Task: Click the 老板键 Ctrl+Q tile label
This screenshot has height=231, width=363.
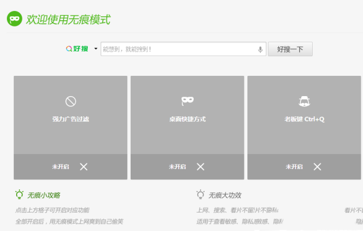Action: click(x=305, y=119)
